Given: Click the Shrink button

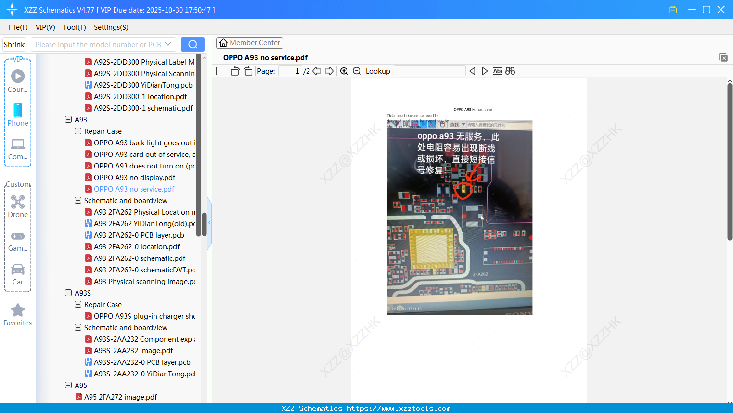Looking at the screenshot, I should (x=14, y=44).
